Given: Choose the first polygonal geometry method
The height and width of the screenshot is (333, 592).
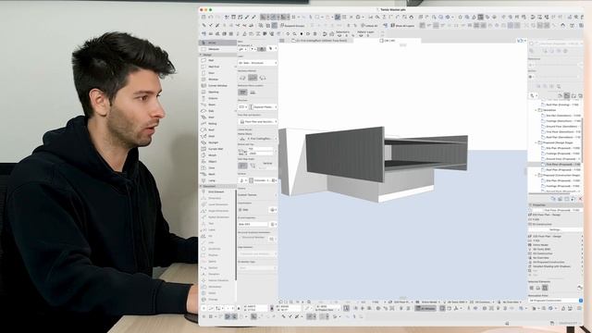Looking at the screenshot, I should (242, 78).
